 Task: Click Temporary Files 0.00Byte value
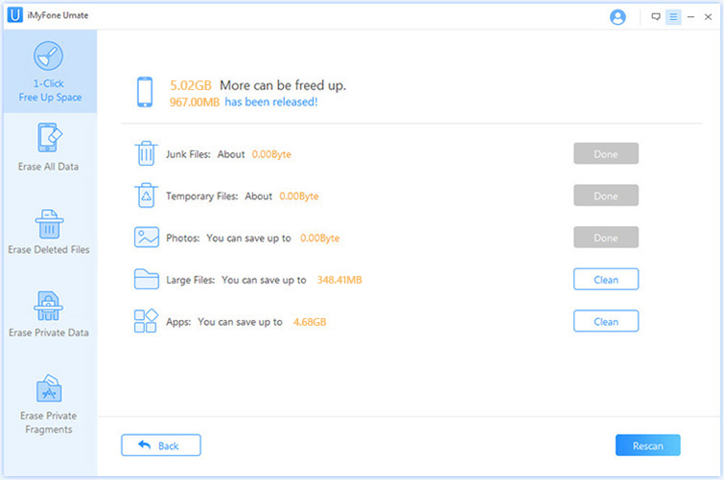[x=299, y=196]
